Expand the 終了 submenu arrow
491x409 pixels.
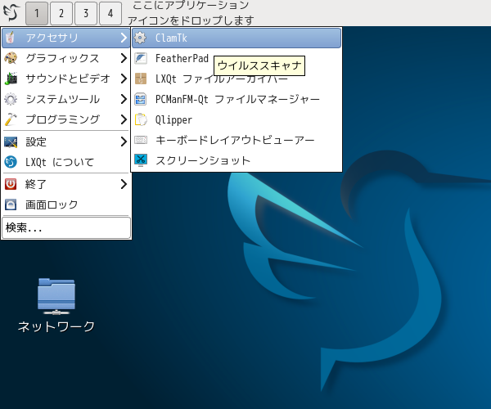(x=124, y=184)
